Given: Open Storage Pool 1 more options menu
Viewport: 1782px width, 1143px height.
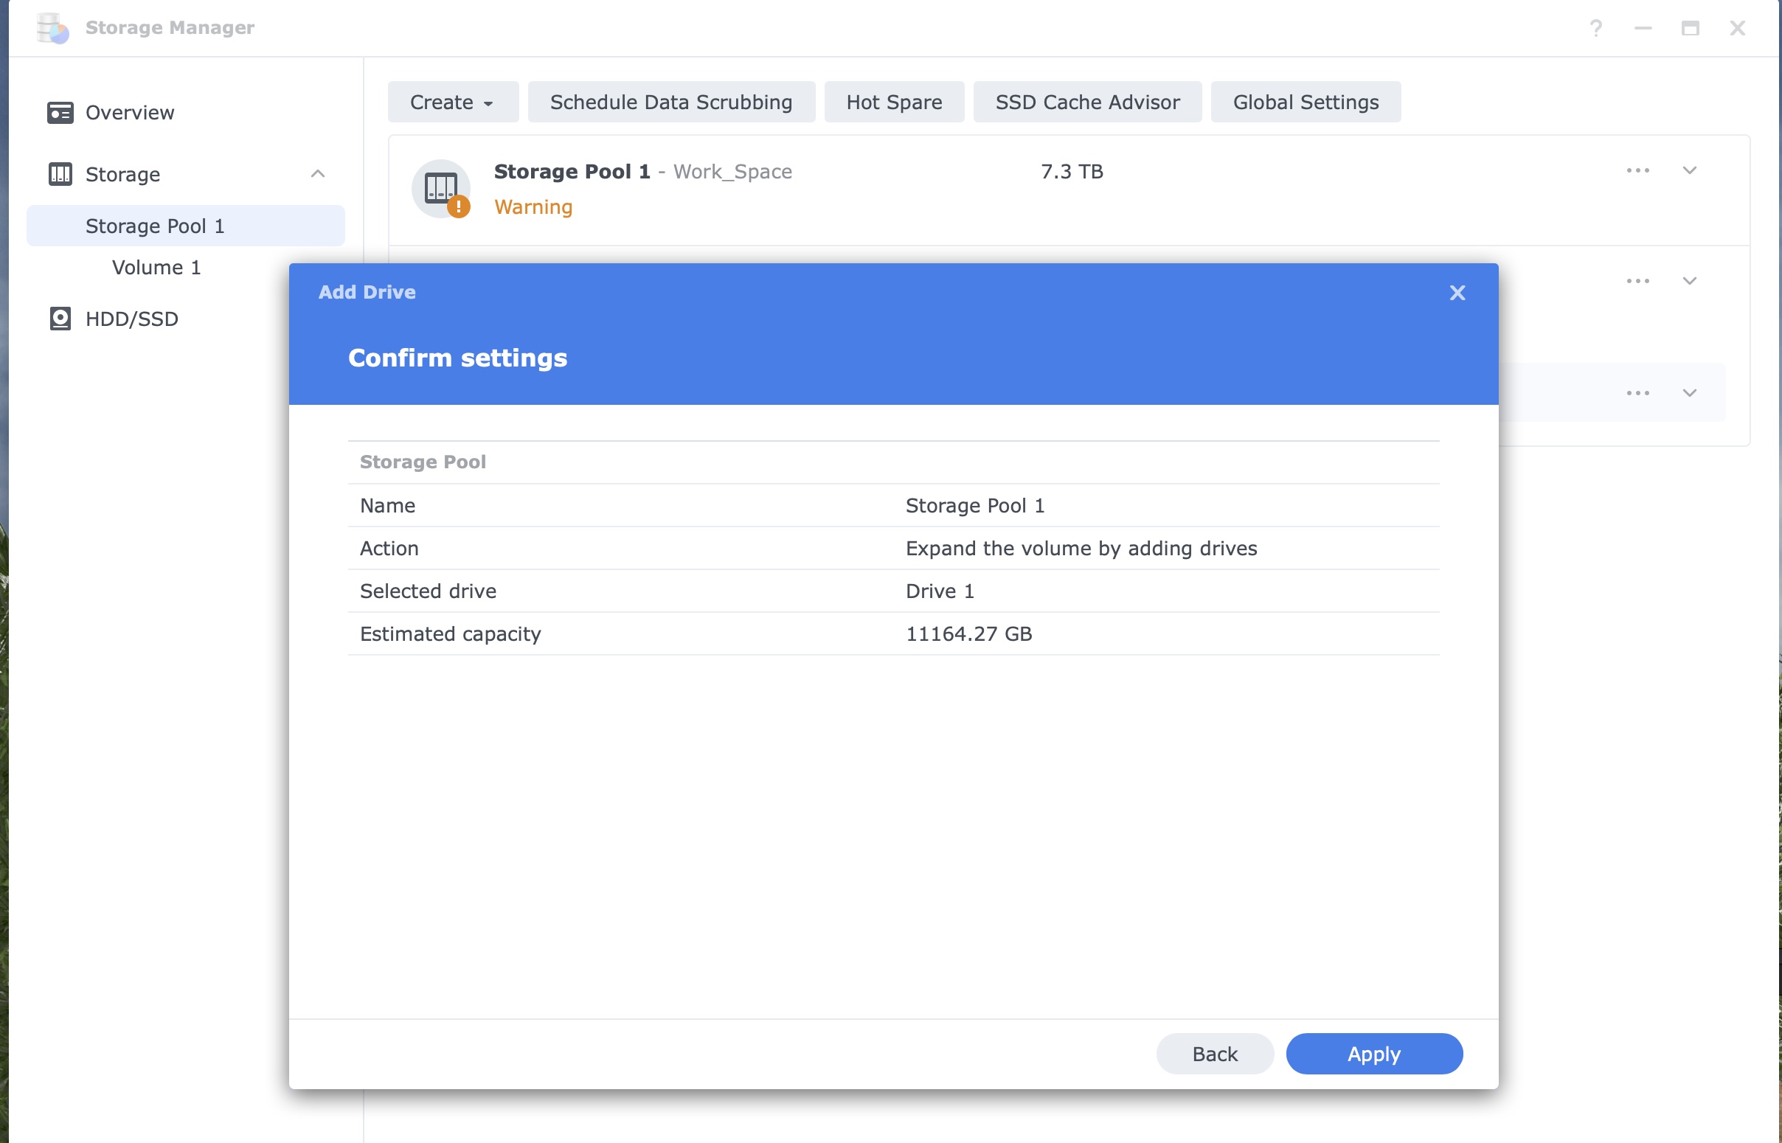Looking at the screenshot, I should pyautogui.click(x=1637, y=170).
